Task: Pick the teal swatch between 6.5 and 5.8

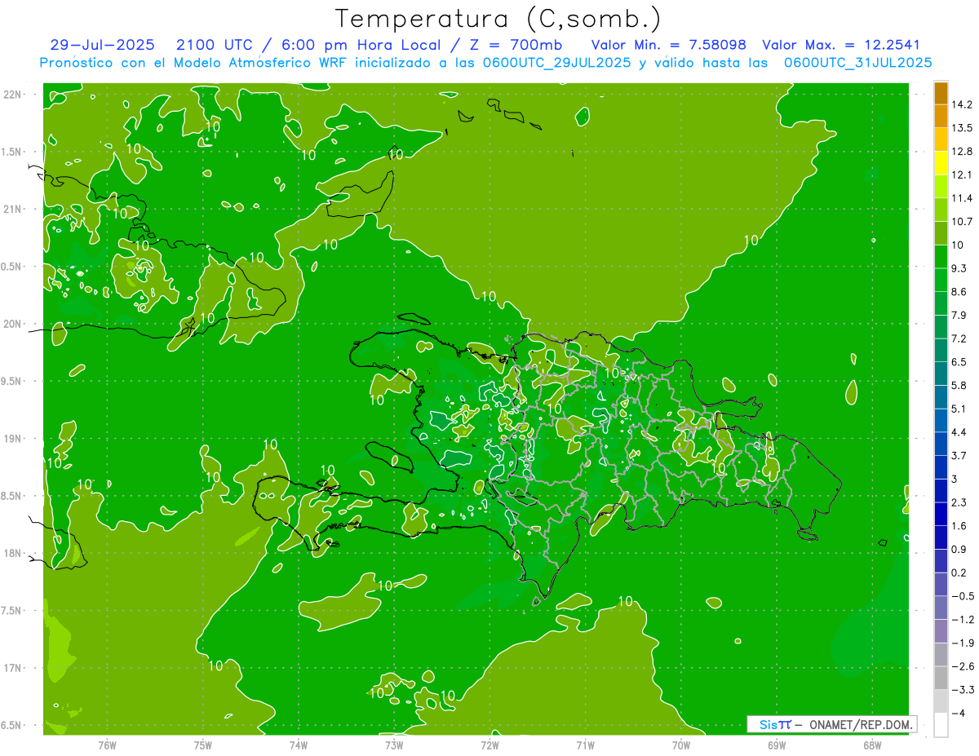Action: [941, 374]
